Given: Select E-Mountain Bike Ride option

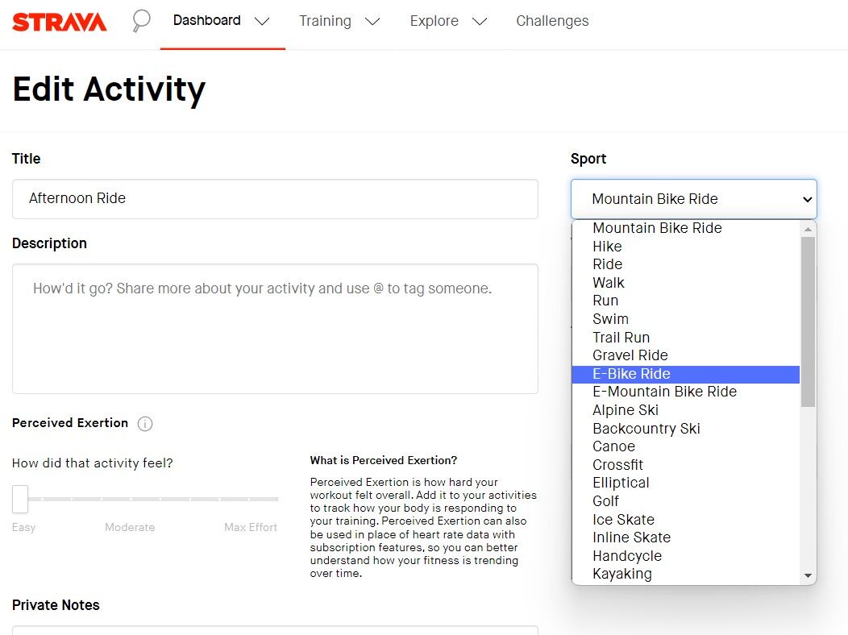Looking at the screenshot, I should (664, 392).
